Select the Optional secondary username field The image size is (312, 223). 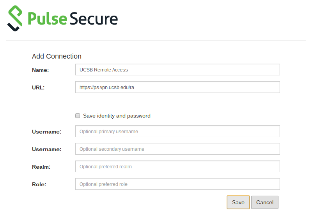177,149
